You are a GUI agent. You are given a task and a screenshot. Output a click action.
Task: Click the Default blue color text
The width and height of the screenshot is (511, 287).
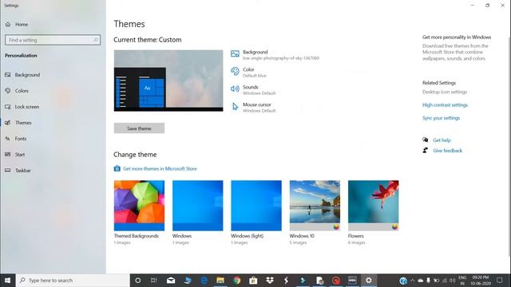(x=255, y=76)
